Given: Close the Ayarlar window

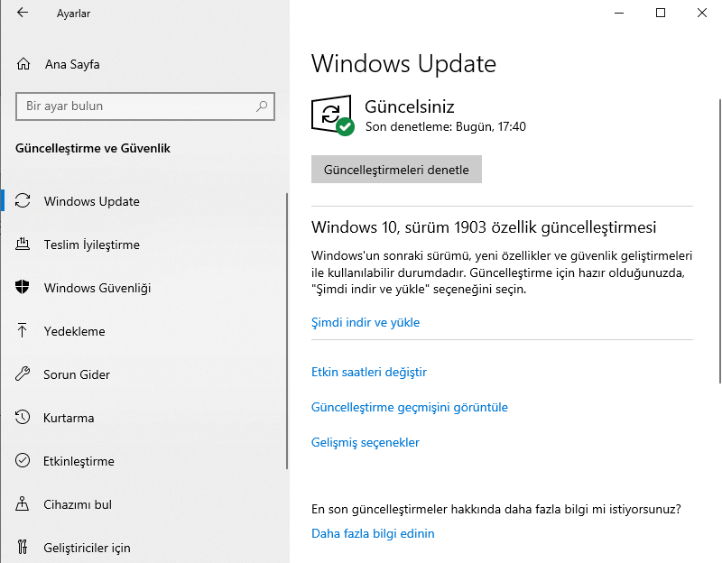Looking at the screenshot, I should click(x=702, y=13).
